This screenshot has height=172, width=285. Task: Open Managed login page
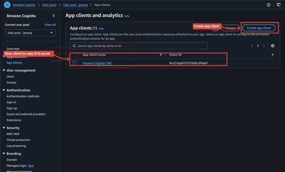tap(17, 166)
